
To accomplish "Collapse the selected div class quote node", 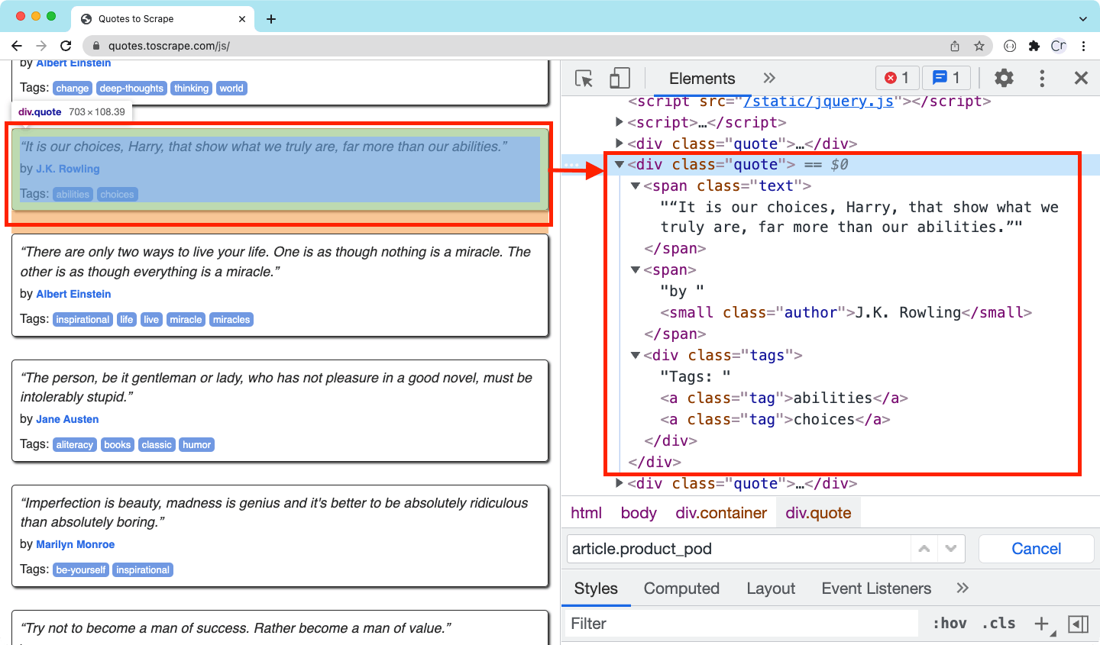I will [x=620, y=165].
